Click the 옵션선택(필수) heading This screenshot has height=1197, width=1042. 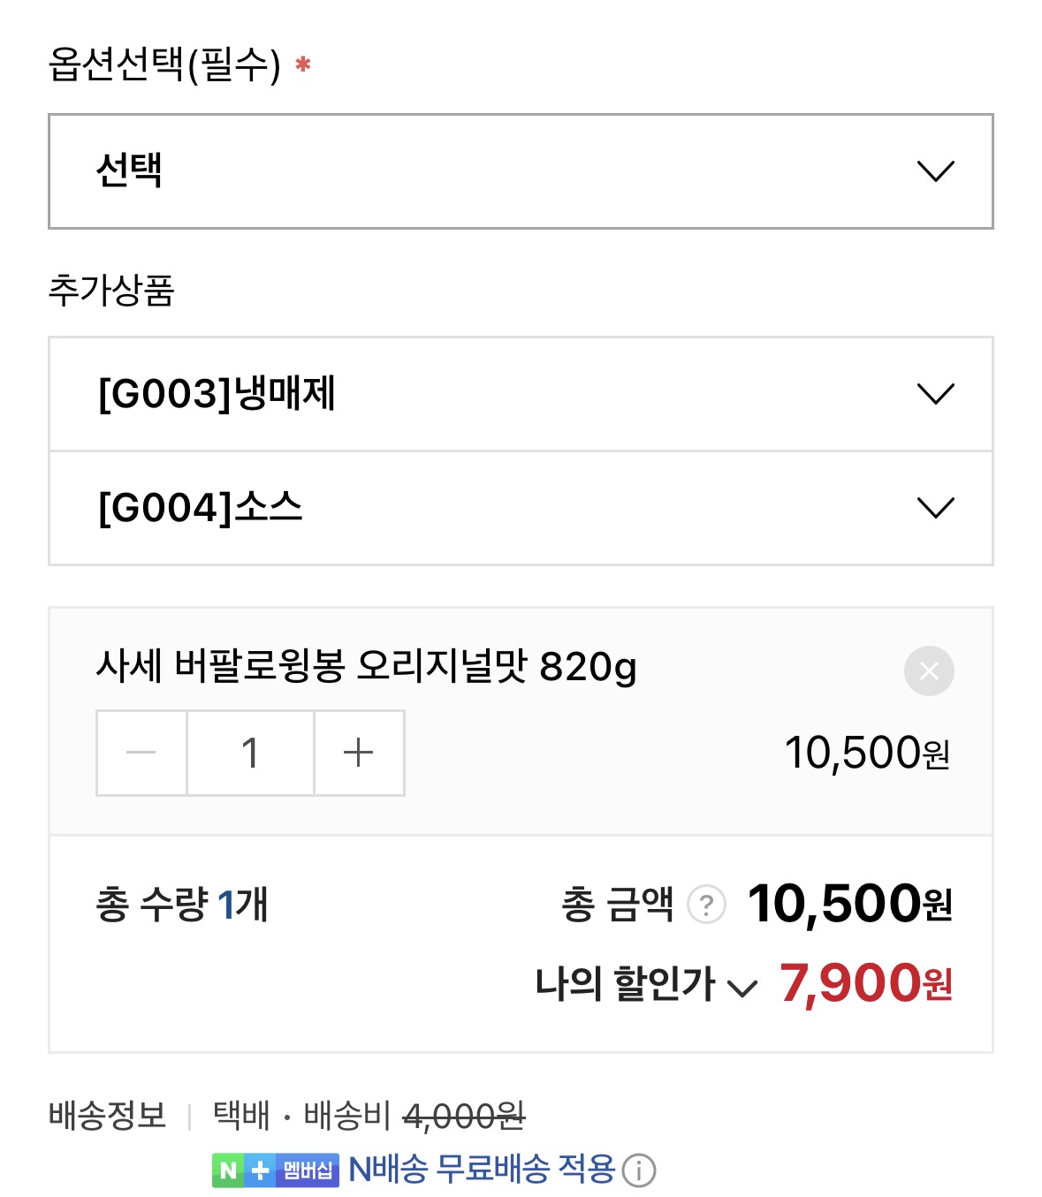pos(164,64)
